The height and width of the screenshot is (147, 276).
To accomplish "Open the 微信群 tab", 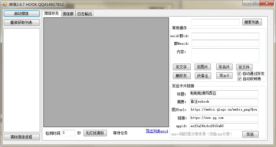I will [68, 14].
